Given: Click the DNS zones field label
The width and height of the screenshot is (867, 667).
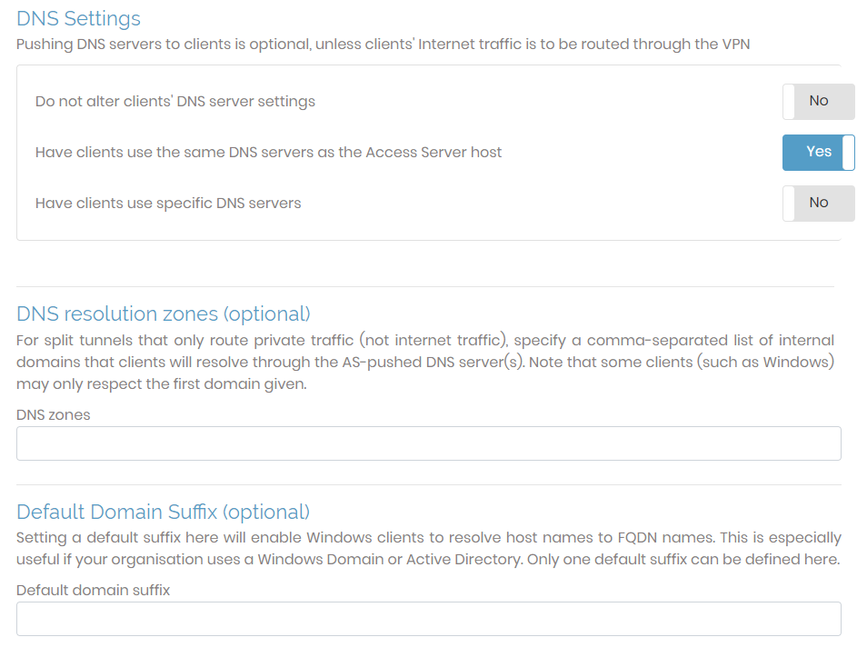Looking at the screenshot, I should 54,414.
